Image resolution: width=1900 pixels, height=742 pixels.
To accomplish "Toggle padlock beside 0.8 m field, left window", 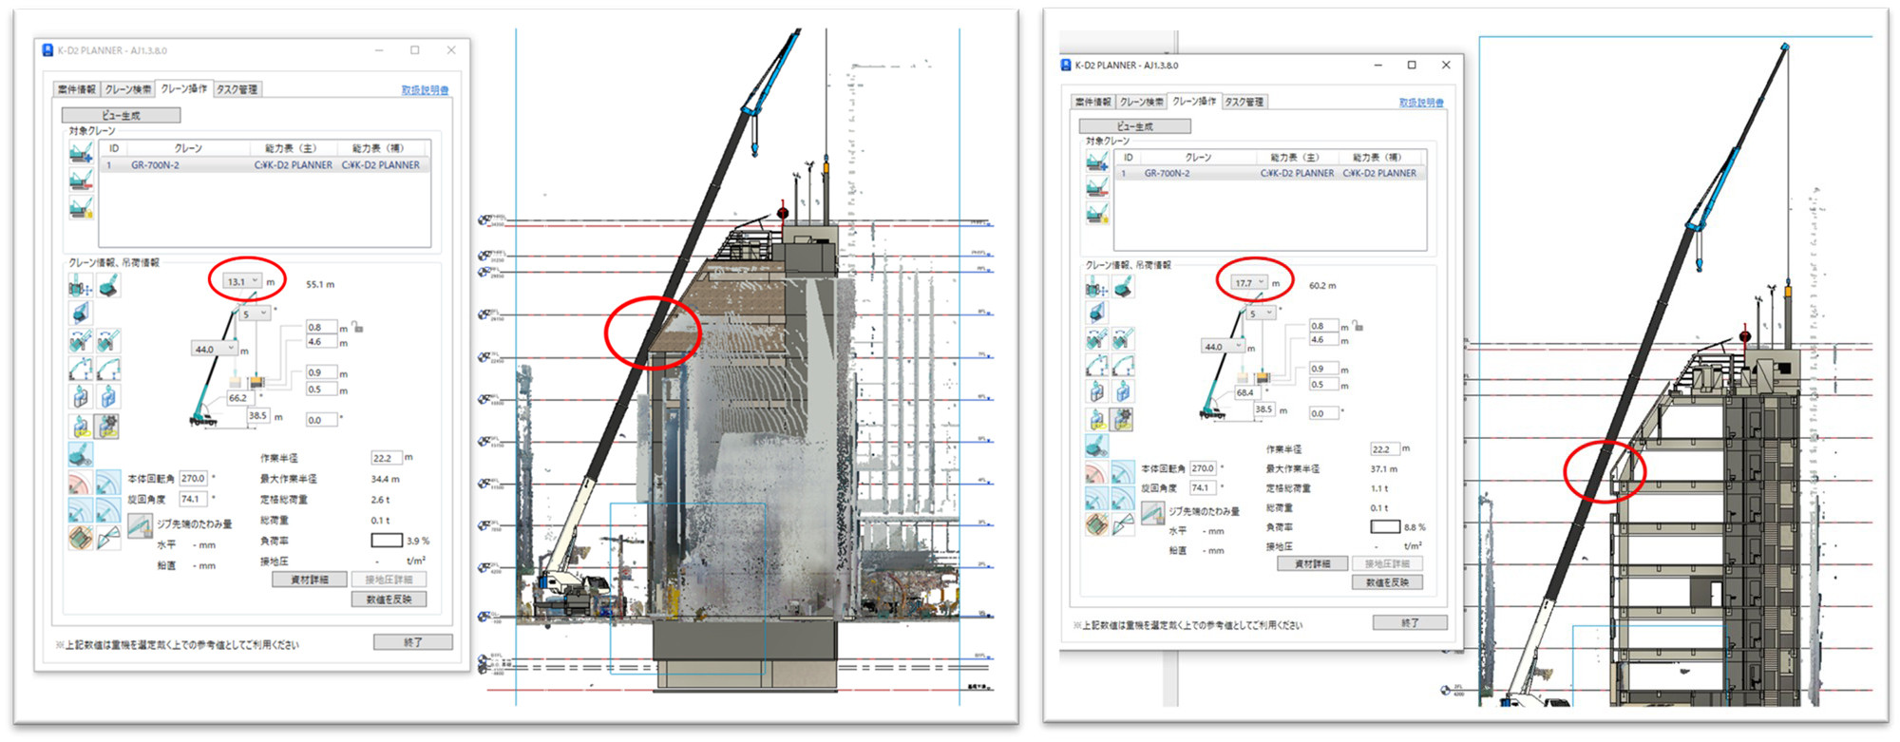I will [x=357, y=327].
